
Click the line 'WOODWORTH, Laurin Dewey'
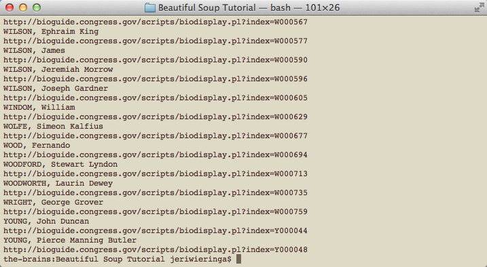pyautogui.click(x=58, y=183)
